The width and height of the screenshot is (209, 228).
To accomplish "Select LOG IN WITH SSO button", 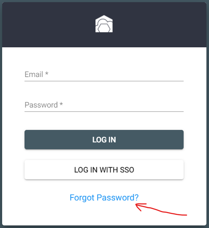I will 104,170.
